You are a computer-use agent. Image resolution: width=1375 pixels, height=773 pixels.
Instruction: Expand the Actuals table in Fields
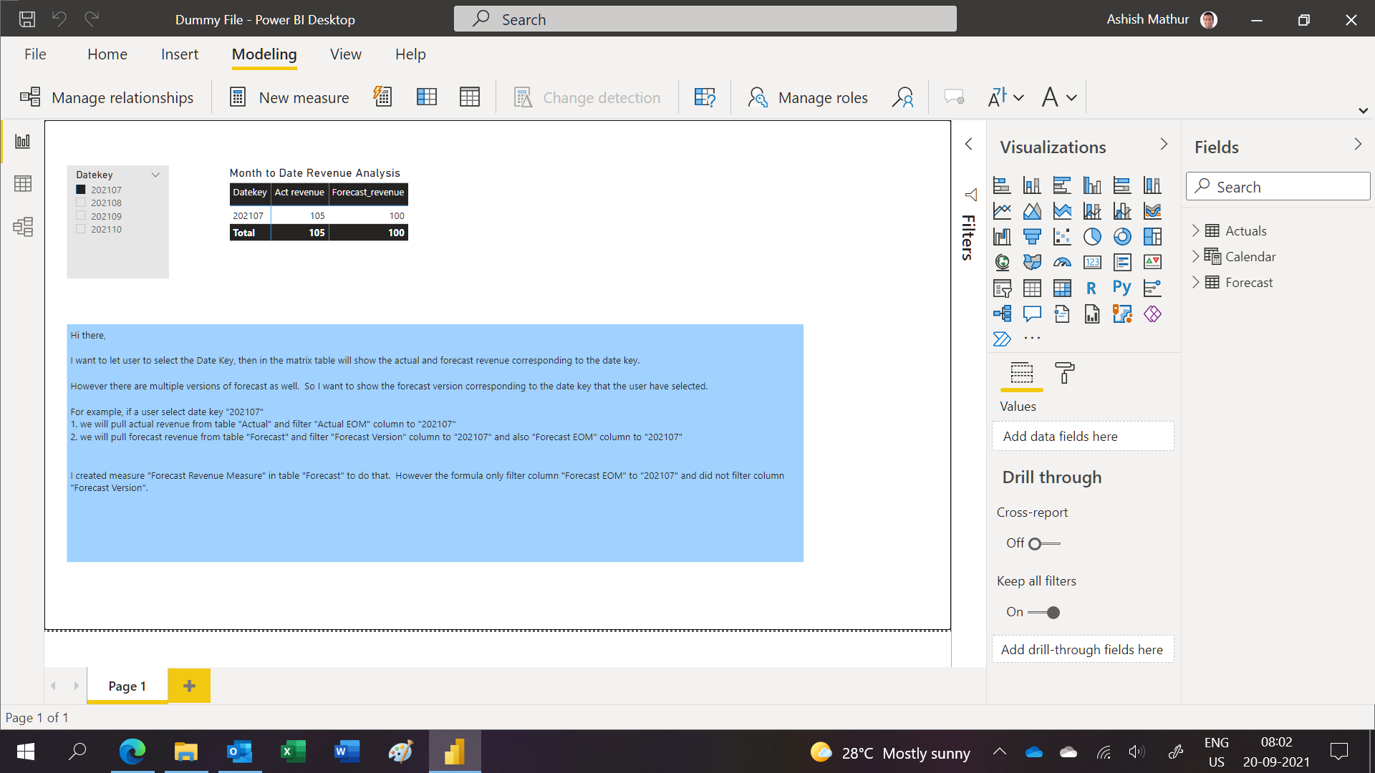[x=1195, y=230]
